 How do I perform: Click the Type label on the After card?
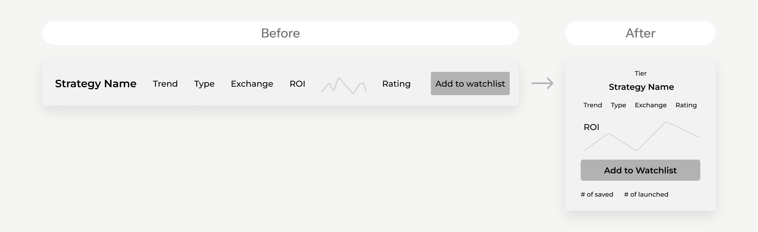pos(618,105)
